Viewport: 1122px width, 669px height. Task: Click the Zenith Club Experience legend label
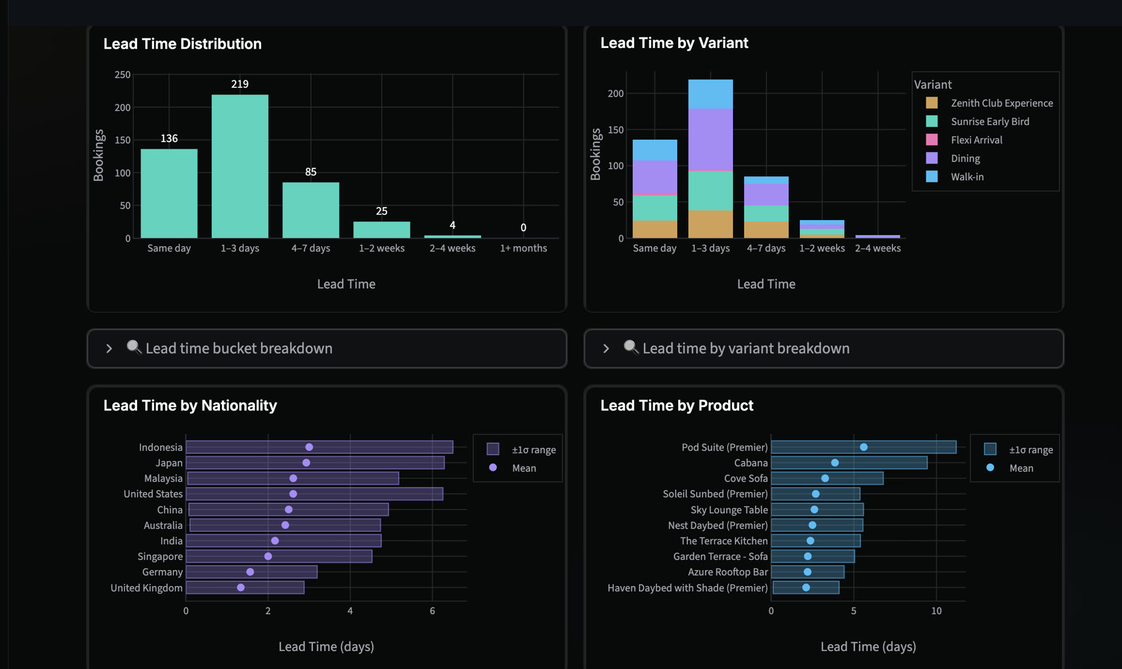[1002, 103]
